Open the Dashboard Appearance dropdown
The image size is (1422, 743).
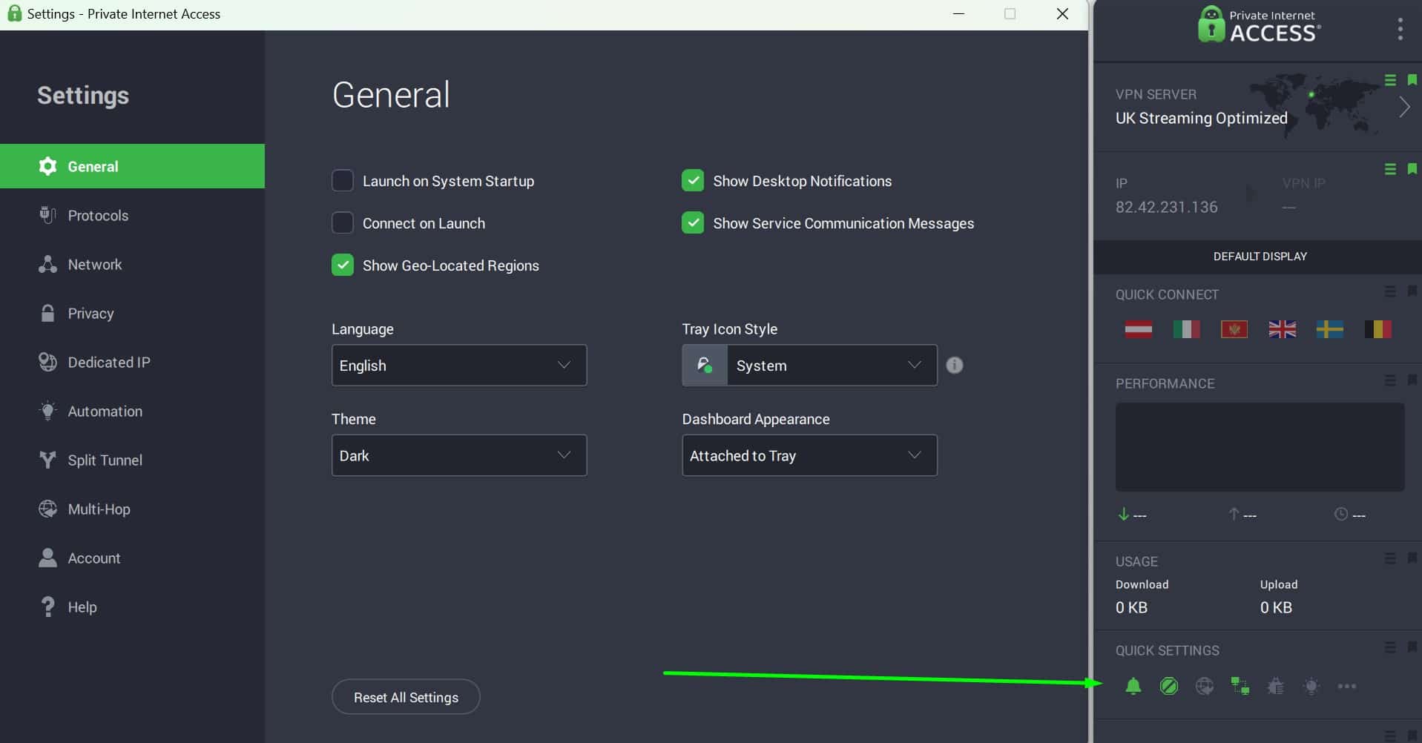809,455
